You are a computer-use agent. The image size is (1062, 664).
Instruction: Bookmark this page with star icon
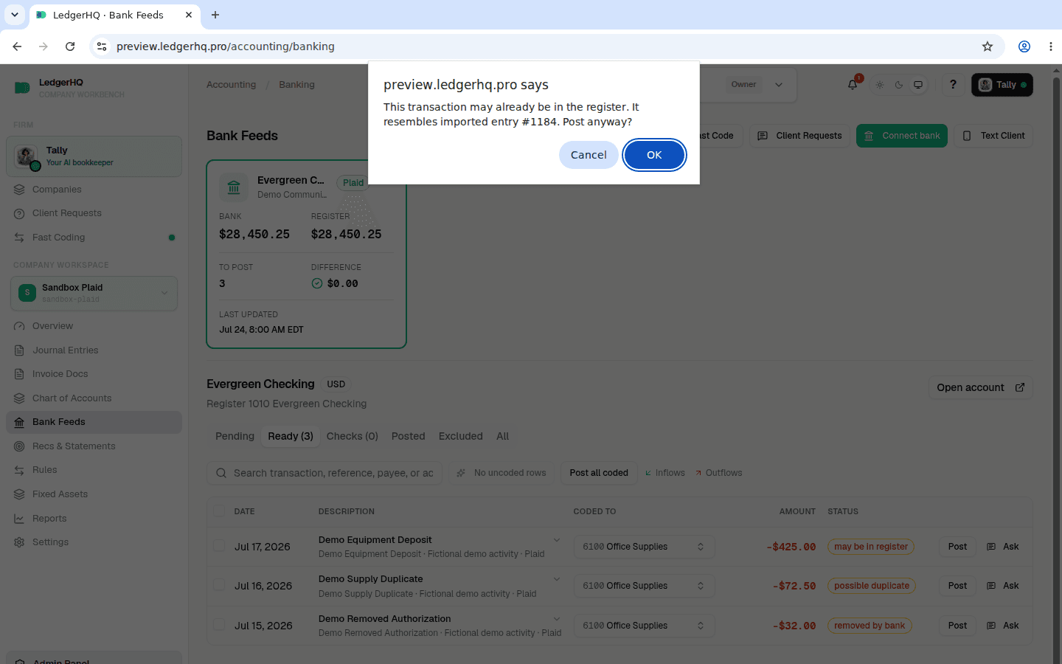(x=988, y=46)
